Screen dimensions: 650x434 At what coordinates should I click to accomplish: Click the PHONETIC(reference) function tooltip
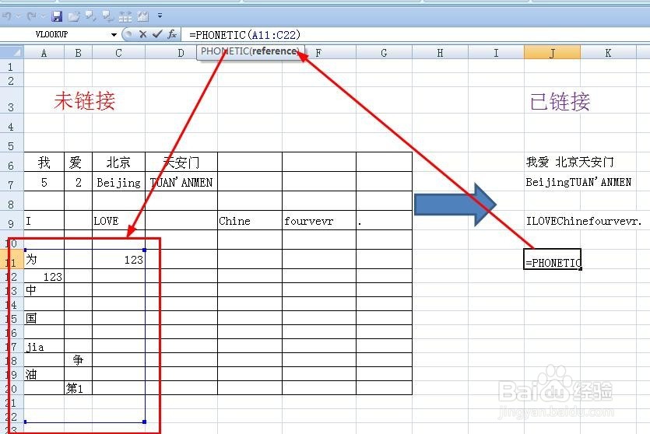[x=251, y=51]
